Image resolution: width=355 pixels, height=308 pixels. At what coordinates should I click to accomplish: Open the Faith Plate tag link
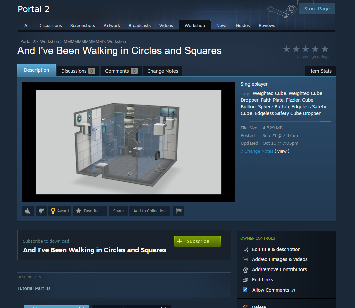click(272, 100)
